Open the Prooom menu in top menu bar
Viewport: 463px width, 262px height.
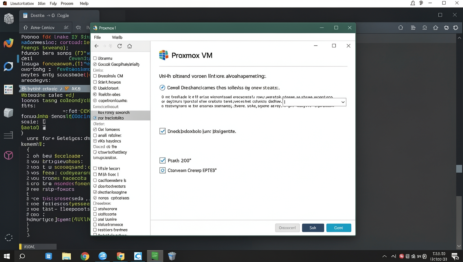click(x=67, y=3)
